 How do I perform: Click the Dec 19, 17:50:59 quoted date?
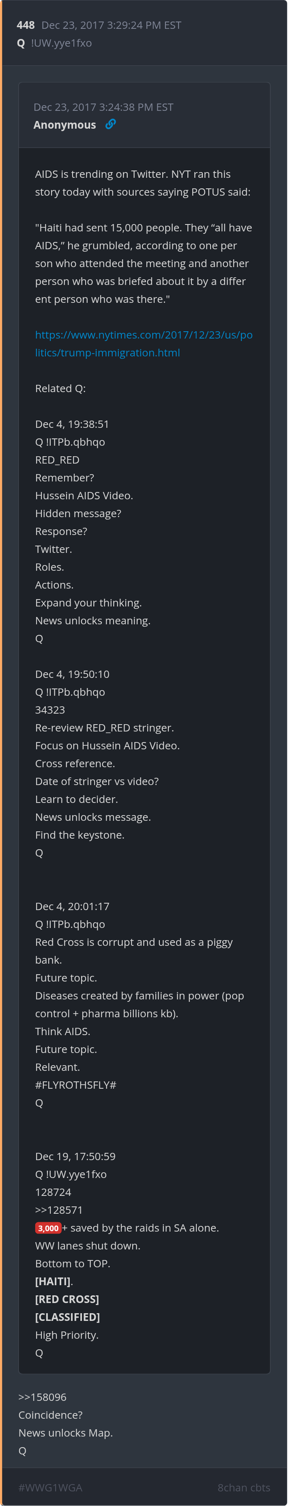[x=75, y=1156]
